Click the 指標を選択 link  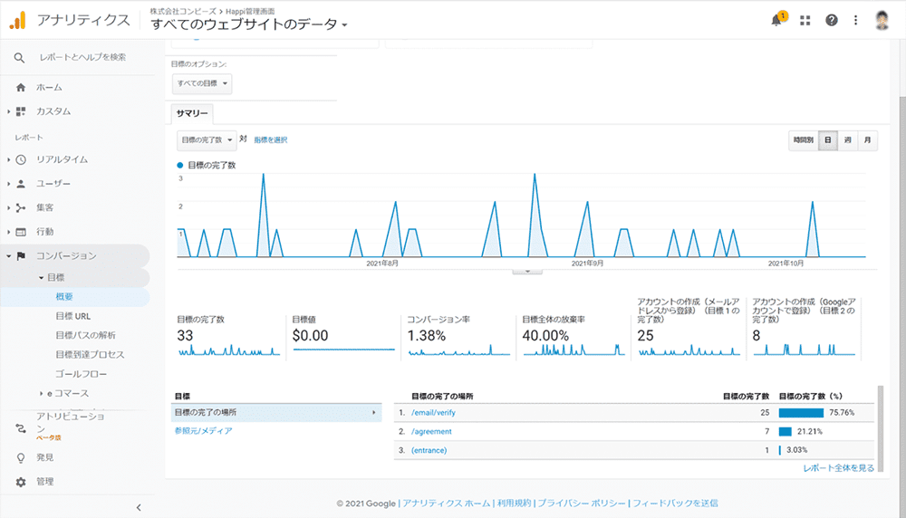pos(271,140)
